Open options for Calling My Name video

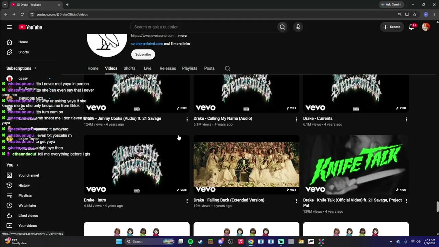click(297, 119)
